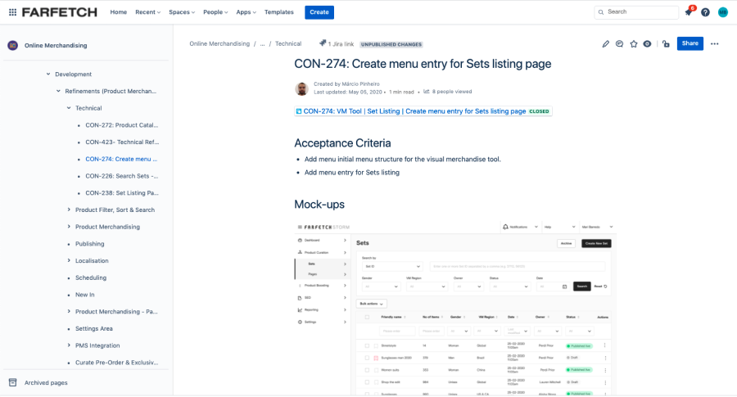Collapse the Technical tree node
Screen dimensions: 737x397
pos(69,108)
